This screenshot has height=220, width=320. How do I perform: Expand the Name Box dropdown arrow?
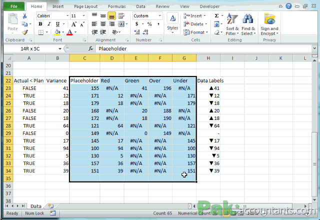(x=60, y=48)
